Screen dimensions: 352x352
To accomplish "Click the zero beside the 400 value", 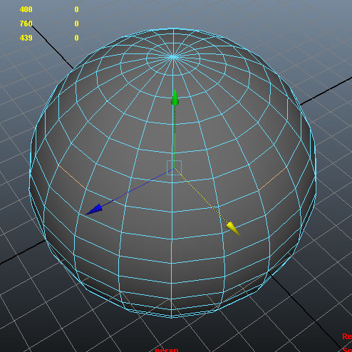I will pyautogui.click(x=76, y=9).
